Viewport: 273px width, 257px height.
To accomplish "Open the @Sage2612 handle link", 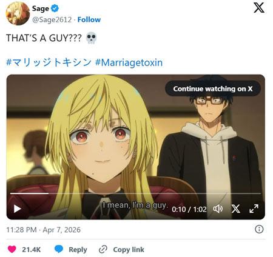I will [x=52, y=19].
